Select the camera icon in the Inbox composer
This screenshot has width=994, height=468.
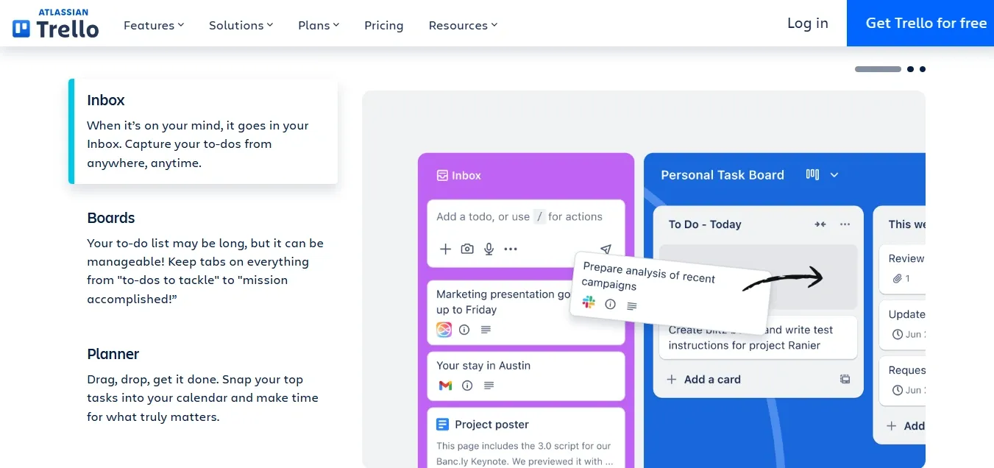click(x=467, y=249)
